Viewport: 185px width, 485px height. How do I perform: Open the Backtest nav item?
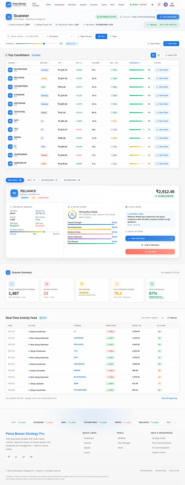click(72, 5)
